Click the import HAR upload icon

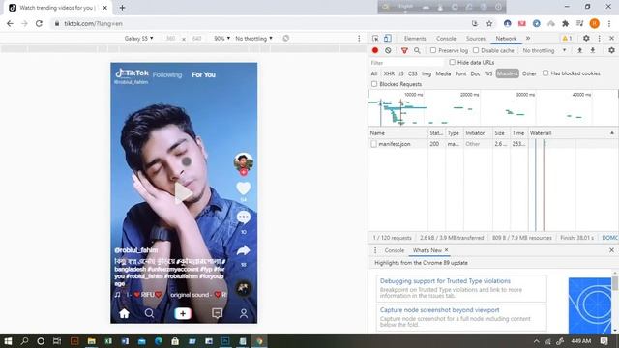click(x=579, y=50)
